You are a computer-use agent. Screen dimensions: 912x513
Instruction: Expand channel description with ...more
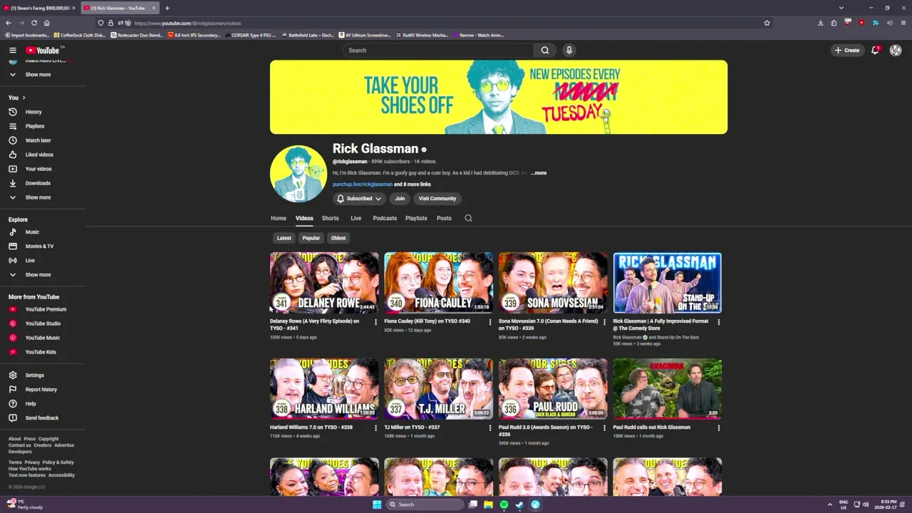539,173
